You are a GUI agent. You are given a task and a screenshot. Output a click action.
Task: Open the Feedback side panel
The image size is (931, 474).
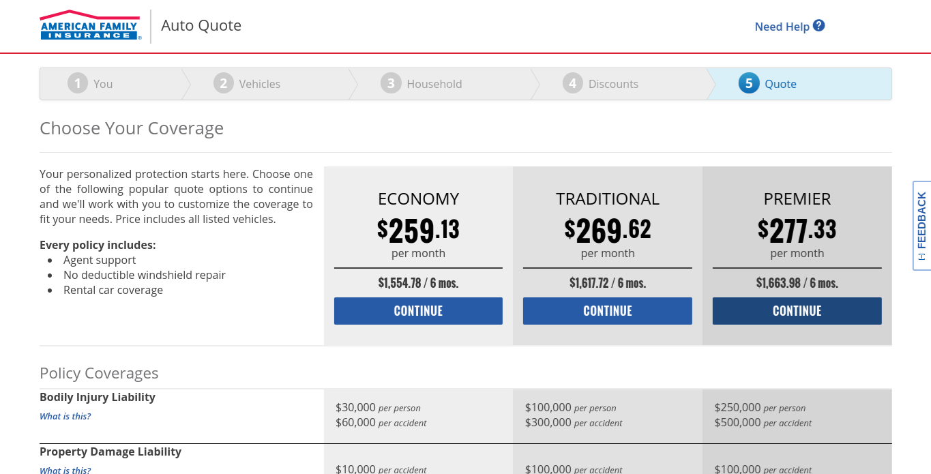921,225
